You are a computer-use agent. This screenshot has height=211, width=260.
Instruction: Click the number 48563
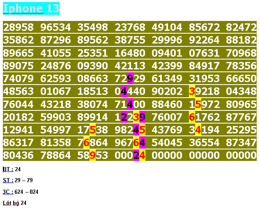tap(18, 91)
